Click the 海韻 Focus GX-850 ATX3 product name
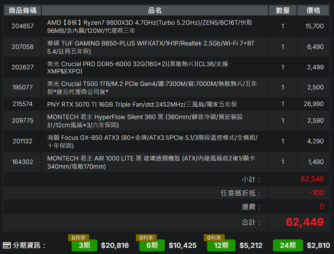The width and height of the screenshot is (334, 254). point(152,141)
